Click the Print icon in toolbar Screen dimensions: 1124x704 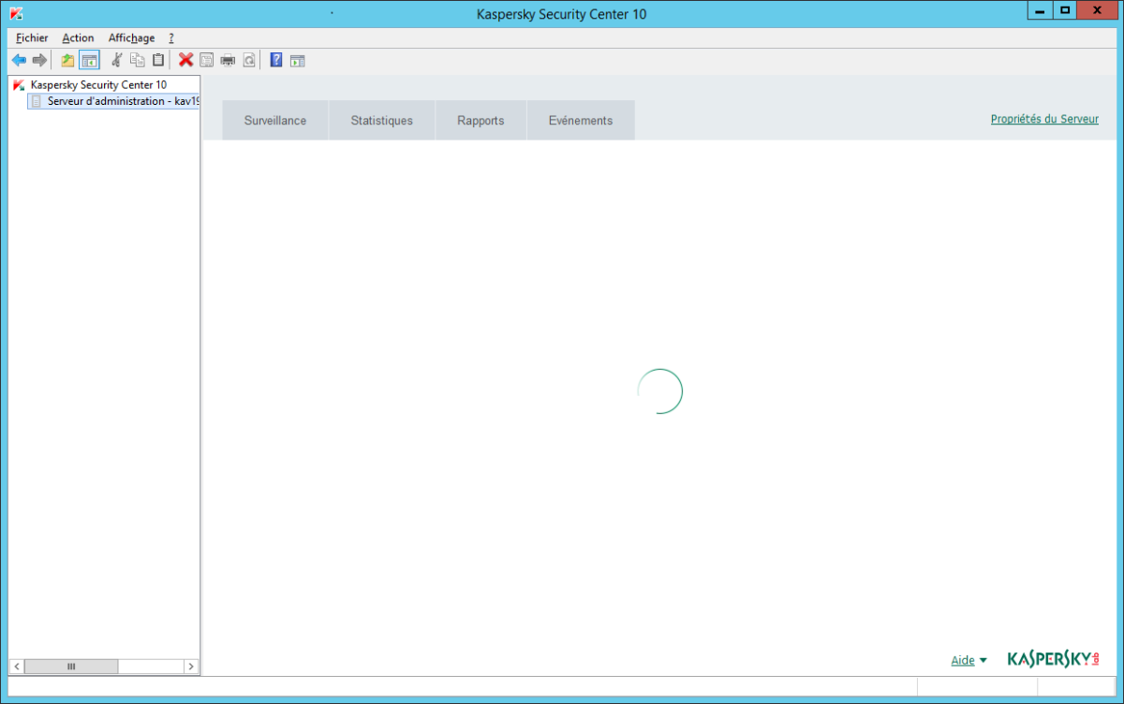pyautogui.click(x=228, y=61)
